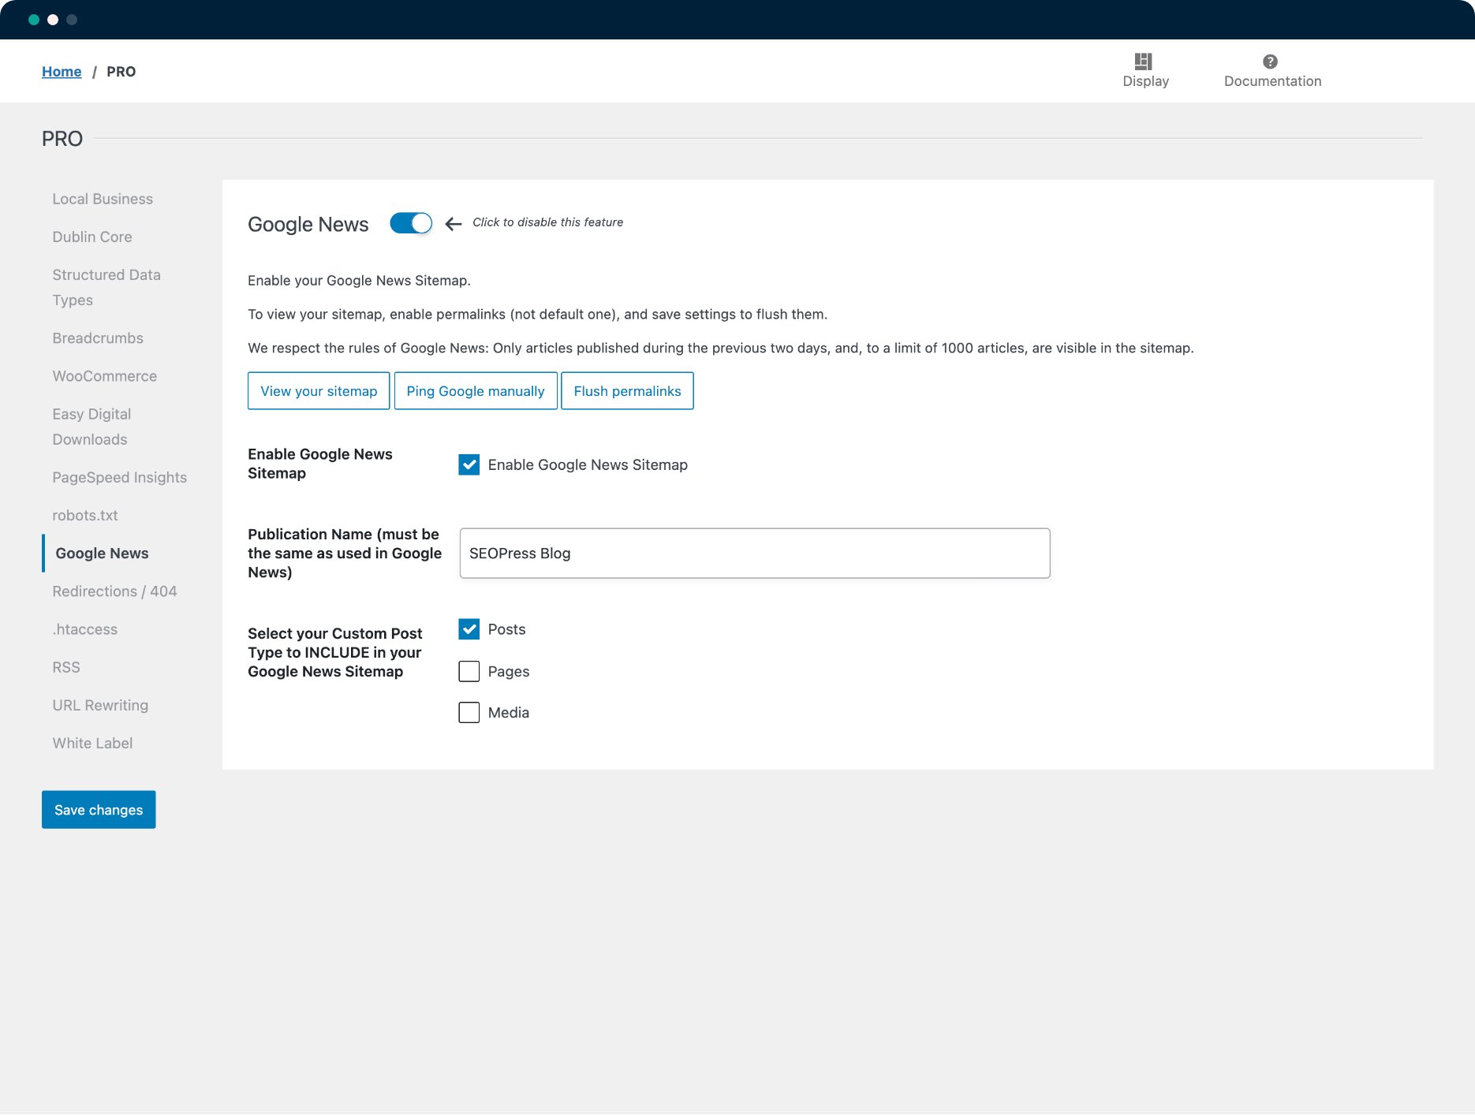This screenshot has height=1115, width=1475.
Task: Open Easy Digital Downloads tab
Action: tap(91, 427)
